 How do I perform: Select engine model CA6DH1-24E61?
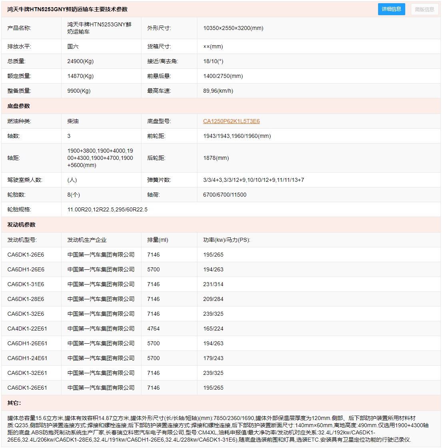(27, 358)
